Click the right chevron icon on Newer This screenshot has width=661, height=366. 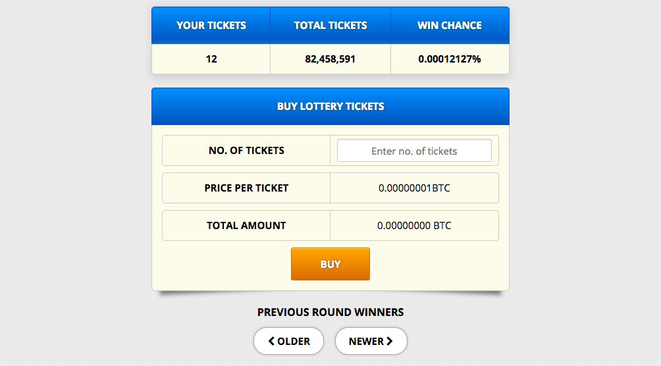click(390, 341)
